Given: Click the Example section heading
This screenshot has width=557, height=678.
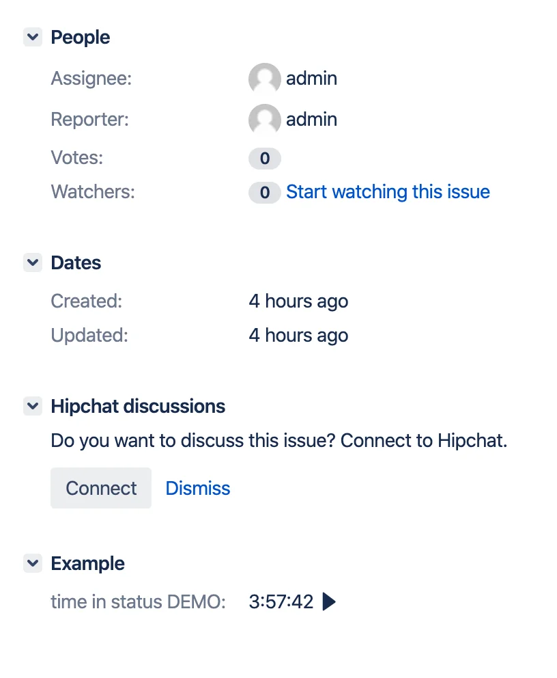Looking at the screenshot, I should point(87,563).
